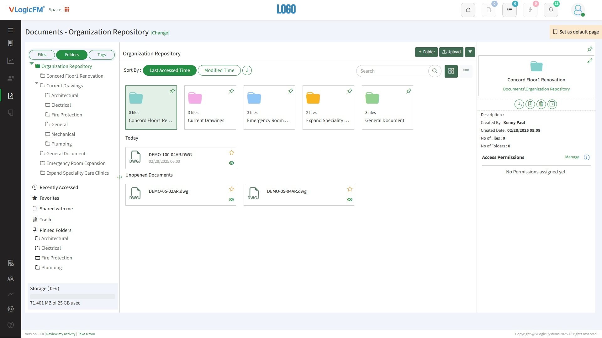
Task: Open the apps grid icon beside Space
Action: [x=67, y=10]
